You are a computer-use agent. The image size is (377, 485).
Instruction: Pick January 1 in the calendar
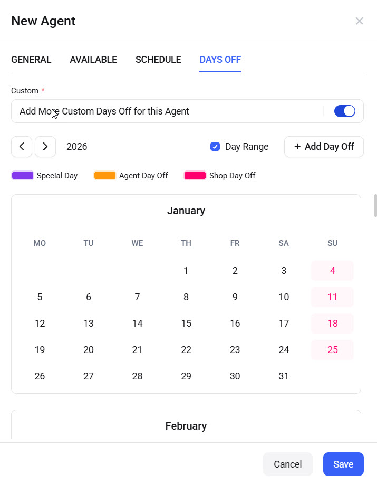(186, 271)
